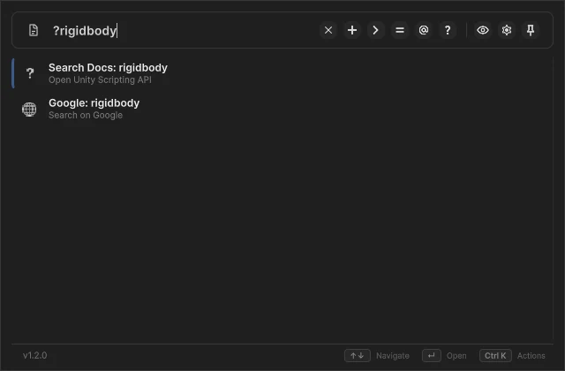Click the @ symbol icon

coord(424,30)
